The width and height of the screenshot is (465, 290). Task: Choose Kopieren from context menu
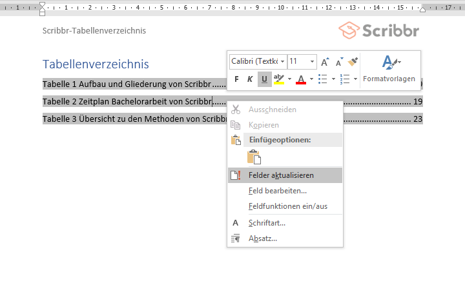(x=285, y=125)
